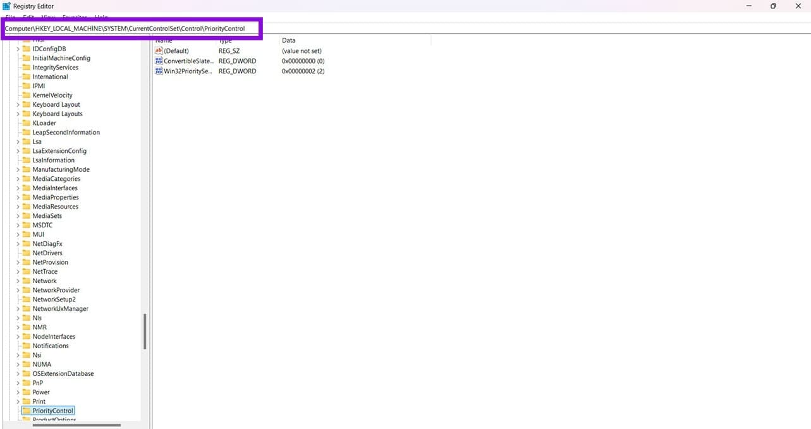Viewport: 811px width, 429px height.
Task: Click the Nsi folder icon
Action: (x=27, y=355)
